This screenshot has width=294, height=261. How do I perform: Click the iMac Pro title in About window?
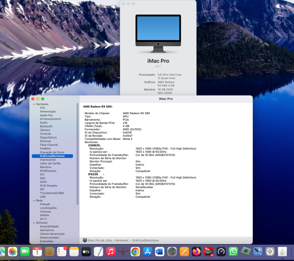click(158, 61)
